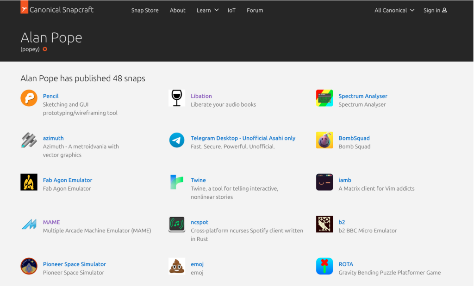Click the azimuth spaceship icon
This screenshot has height=286, width=474.
click(x=29, y=140)
